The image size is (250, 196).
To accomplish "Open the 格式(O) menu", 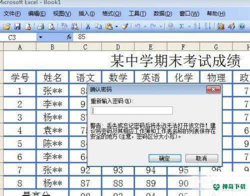I will 111,13.
